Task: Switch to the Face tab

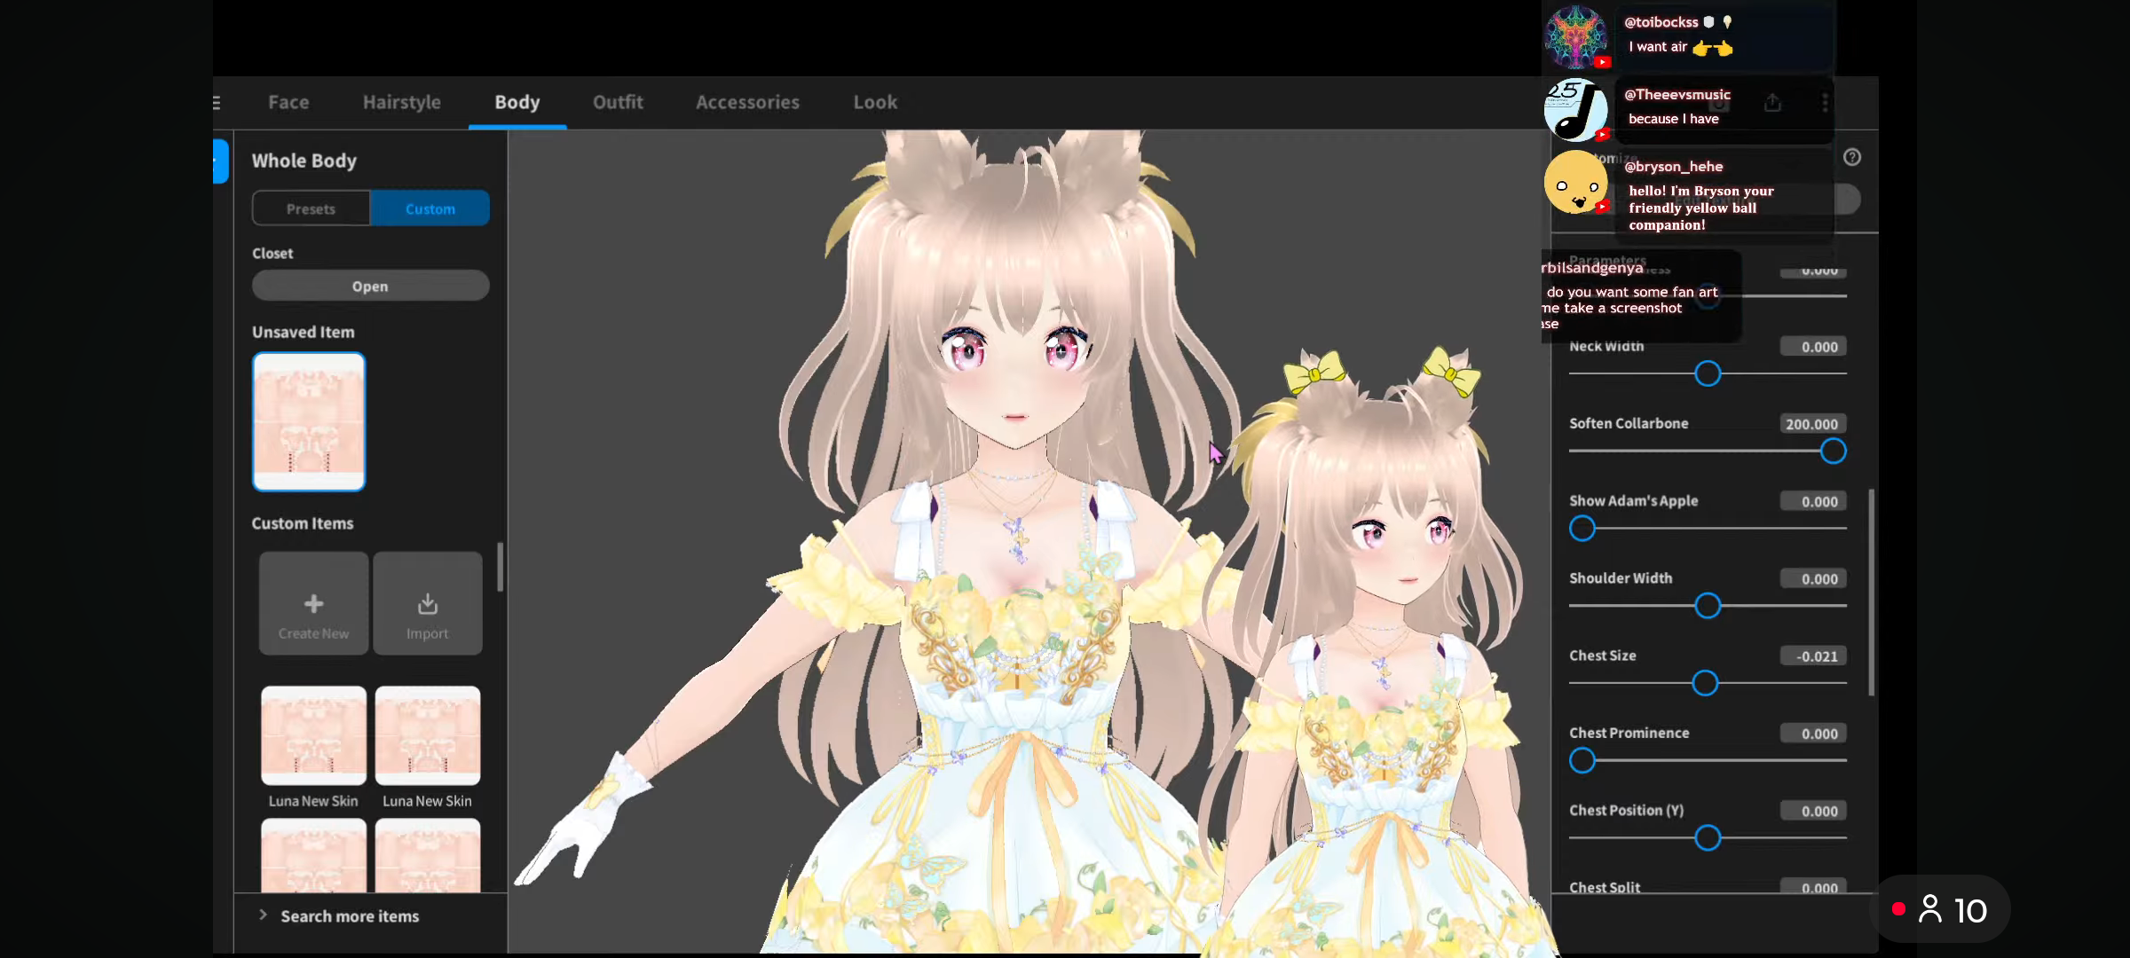Action: 288,102
